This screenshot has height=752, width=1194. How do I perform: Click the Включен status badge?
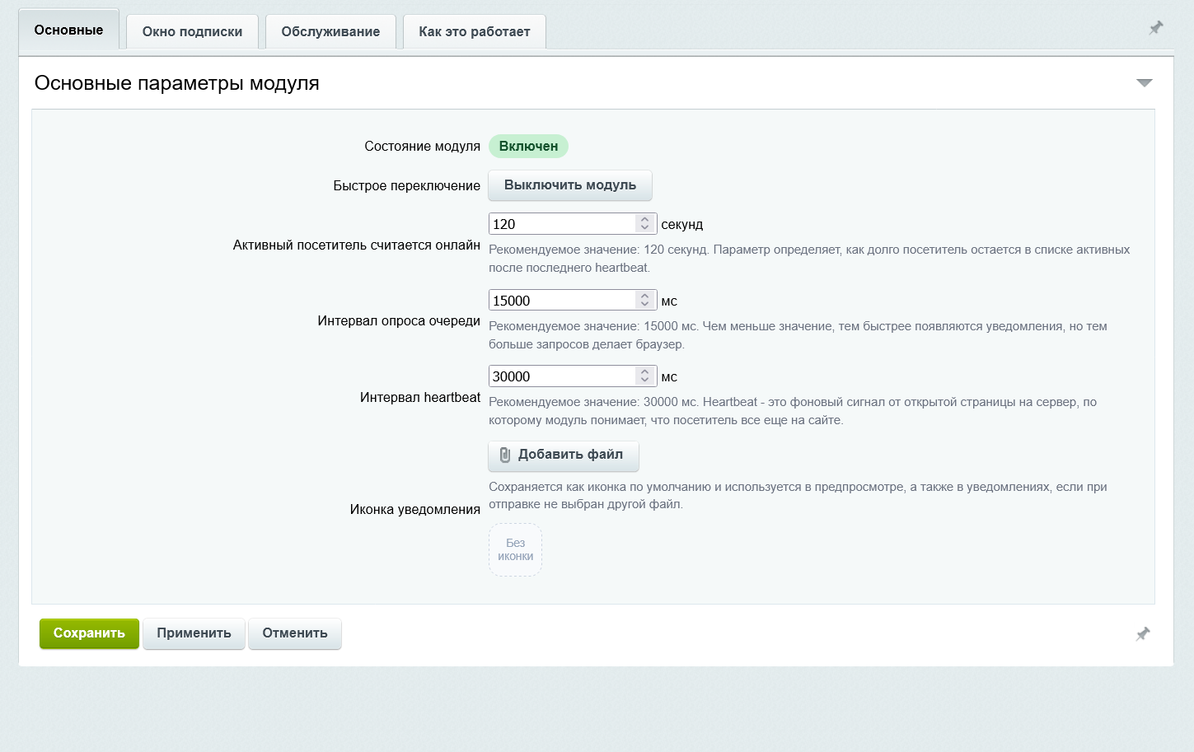click(528, 146)
